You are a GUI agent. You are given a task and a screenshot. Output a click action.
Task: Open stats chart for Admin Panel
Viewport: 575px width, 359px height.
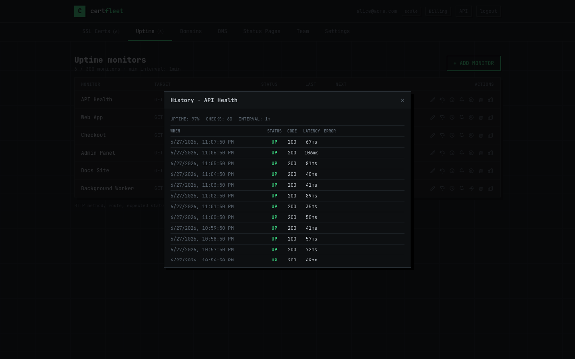coord(490,153)
